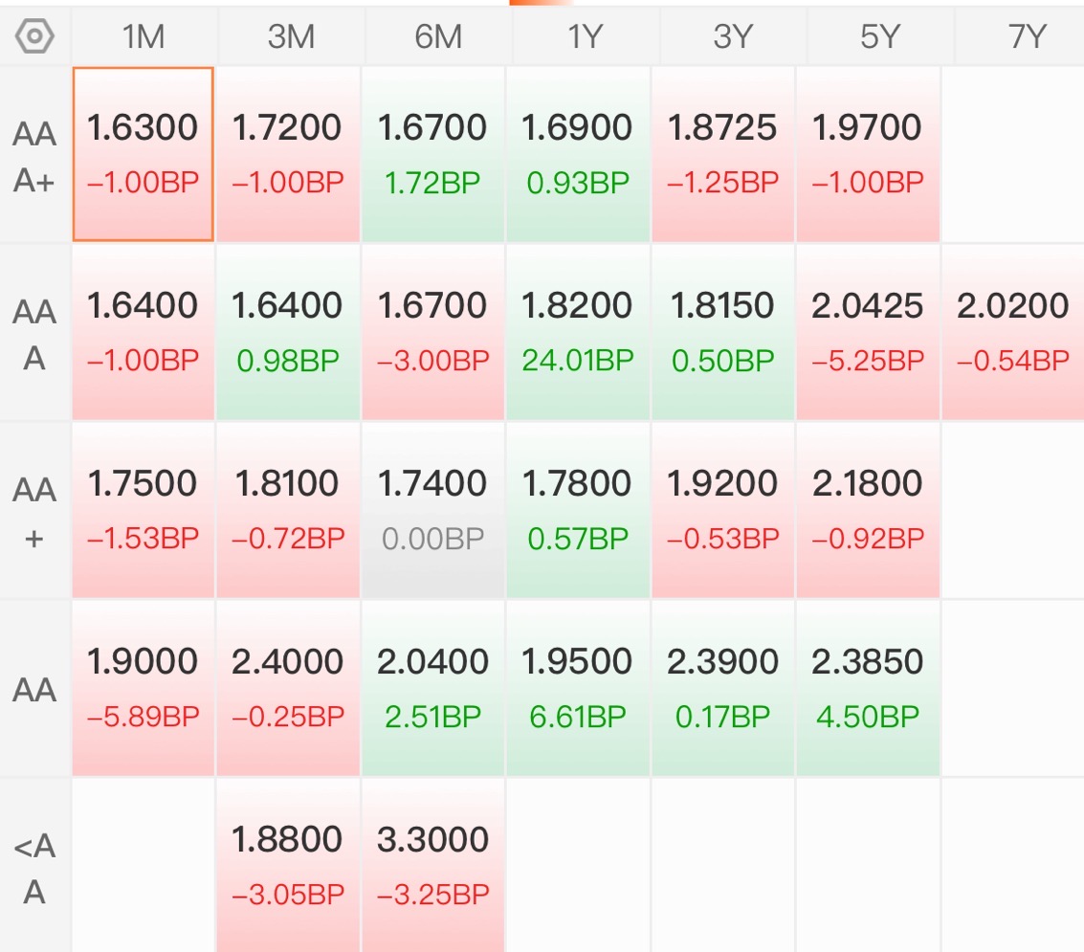Viewport: 1084px width, 952px height.
Task: Select the 1Y tenor column header
Action: tap(586, 36)
